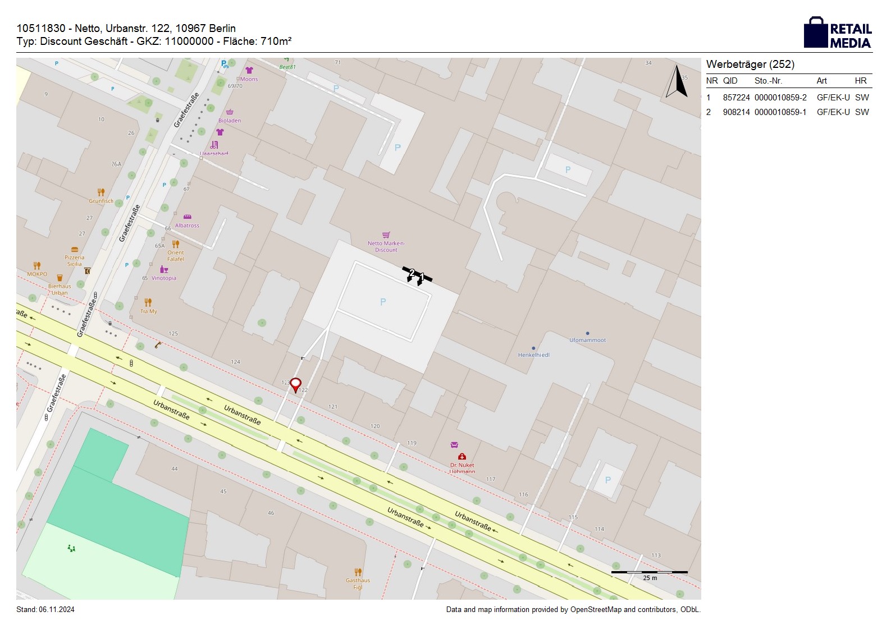Click the Albatross bakery icon
The image size is (891, 630).
pos(188,217)
